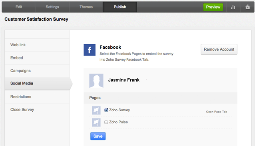The image size is (255, 146).
Task: Click the Facebook logo icon
Action: tap(90, 50)
